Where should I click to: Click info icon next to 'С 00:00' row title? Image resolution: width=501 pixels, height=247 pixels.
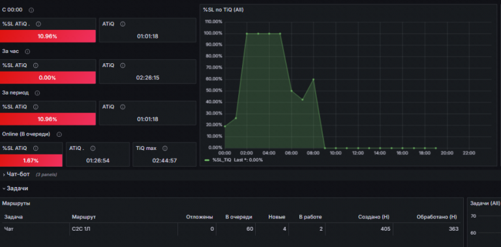tap(31, 10)
